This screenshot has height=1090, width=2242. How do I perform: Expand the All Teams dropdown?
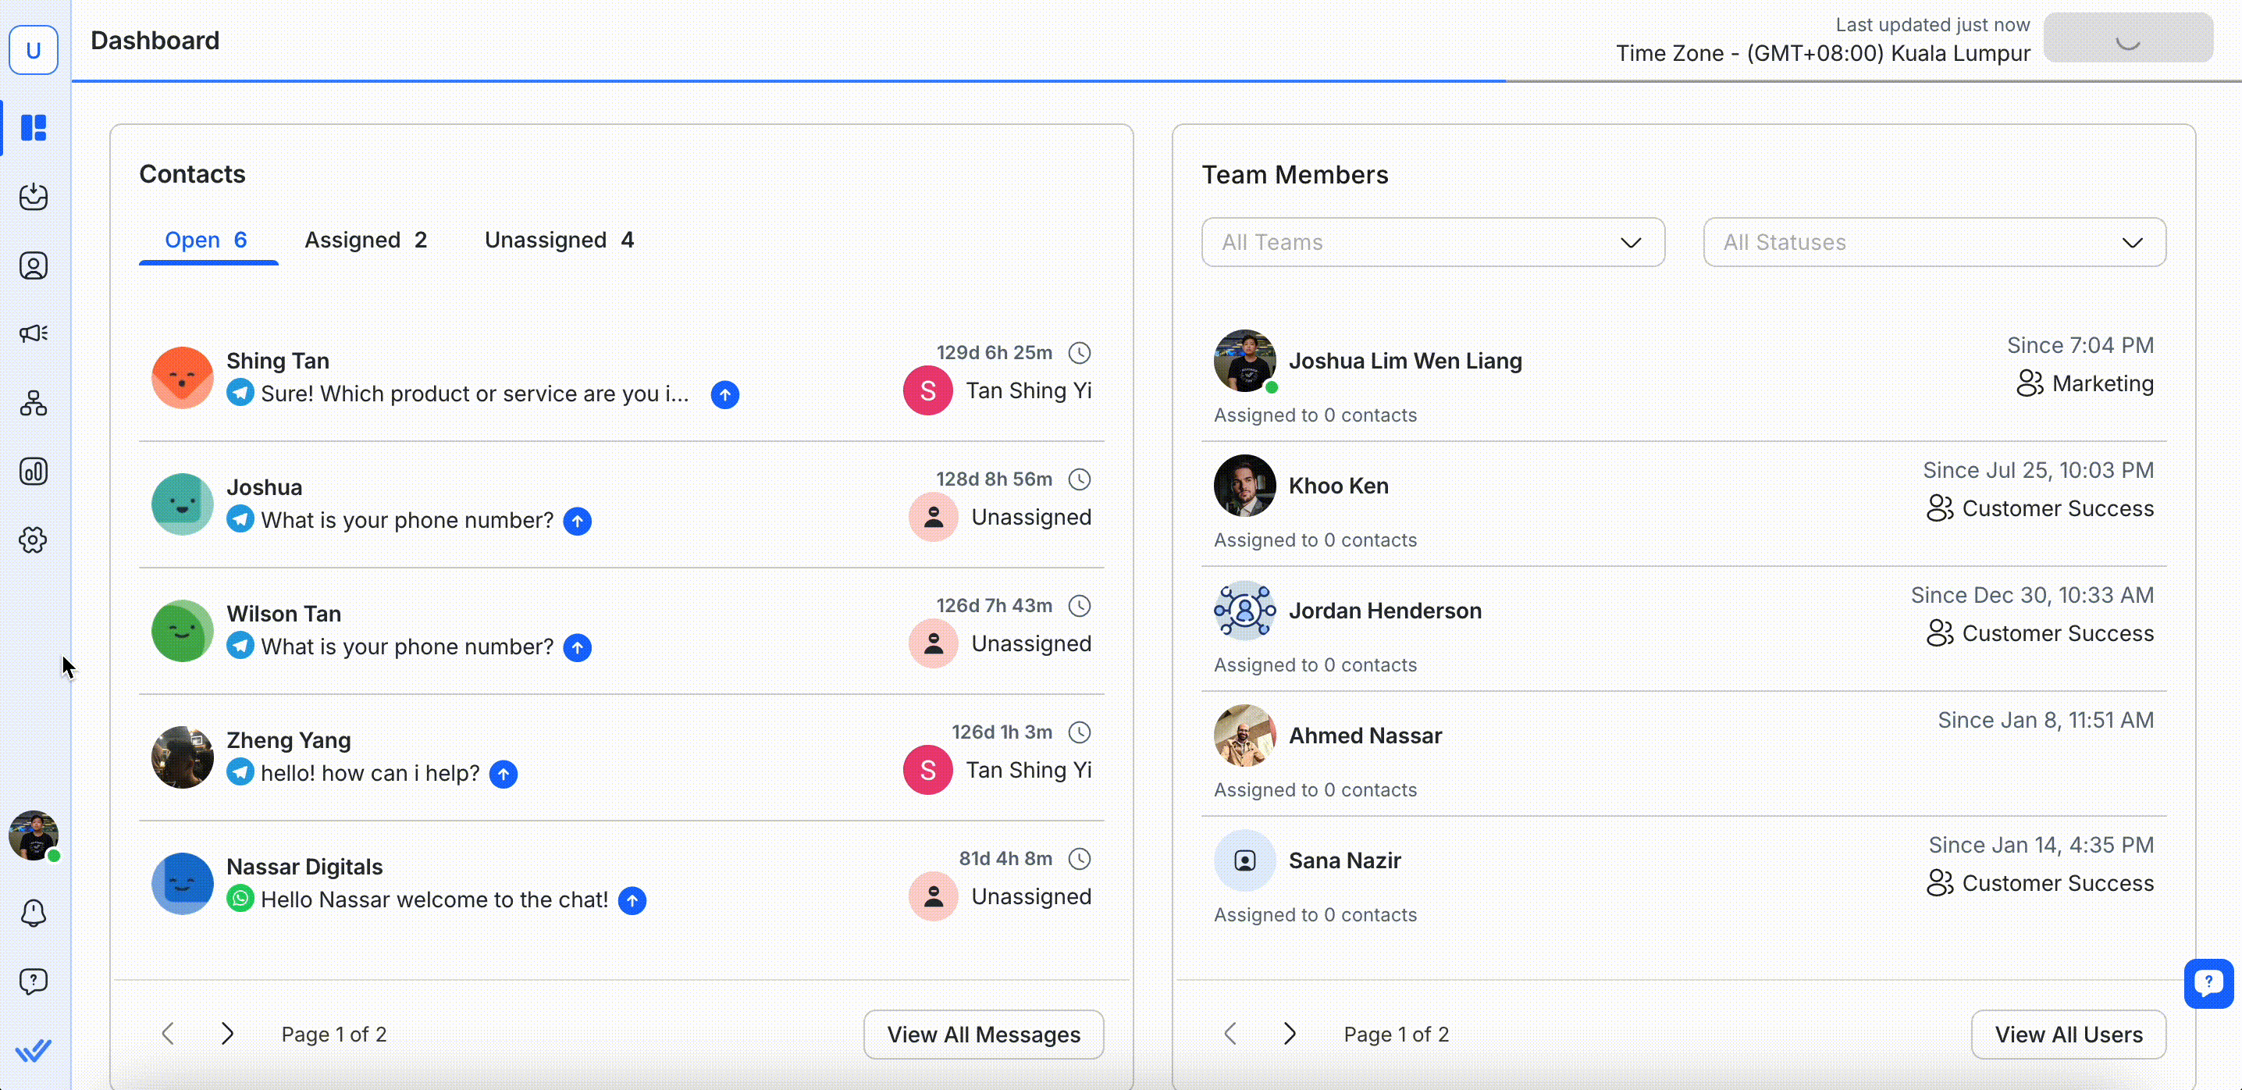[1432, 242]
